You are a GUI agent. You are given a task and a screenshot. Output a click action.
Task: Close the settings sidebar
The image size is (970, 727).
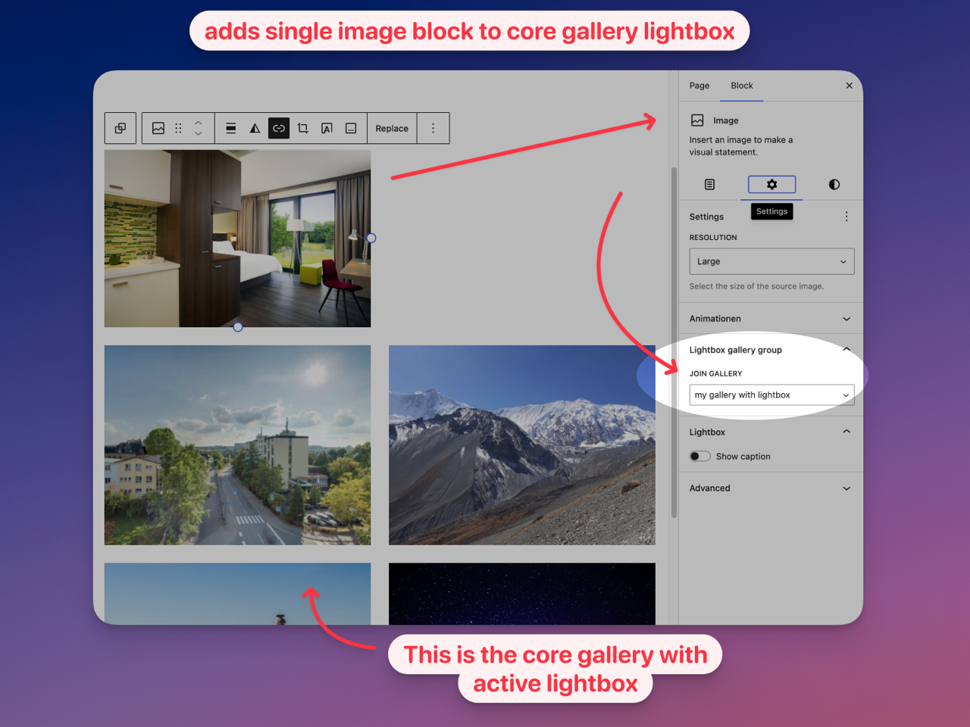point(850,86)
